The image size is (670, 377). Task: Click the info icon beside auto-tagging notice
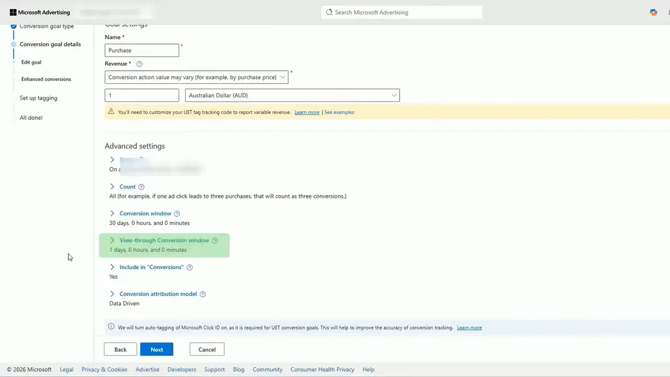pos(111,327)
